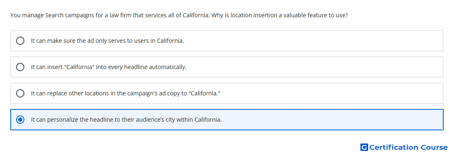Click blank area of the second answer card
The height and width of the screenshot is (155, 454).
click(x=313, y=67)
